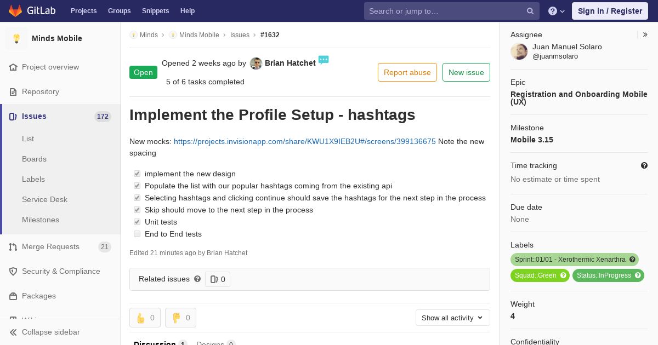This screenshot has height=345, width=658.
Task: Click the Minds Mobile lightbulb project avatar
Action: pos(16,38)
